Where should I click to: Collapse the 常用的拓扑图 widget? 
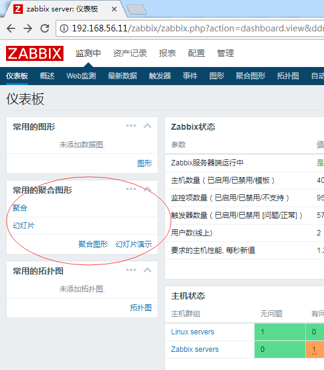[147, 270]
